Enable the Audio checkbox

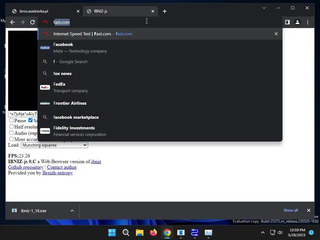(12, 133)
